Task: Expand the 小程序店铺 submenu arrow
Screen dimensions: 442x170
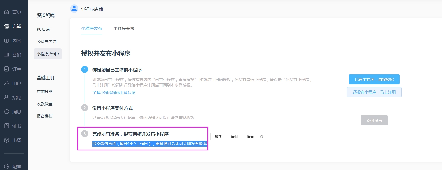Action: click(59, 54)
